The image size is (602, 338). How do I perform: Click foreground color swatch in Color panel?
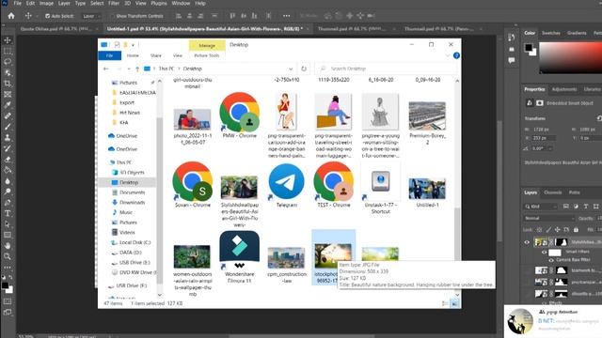tap(529, 48)
